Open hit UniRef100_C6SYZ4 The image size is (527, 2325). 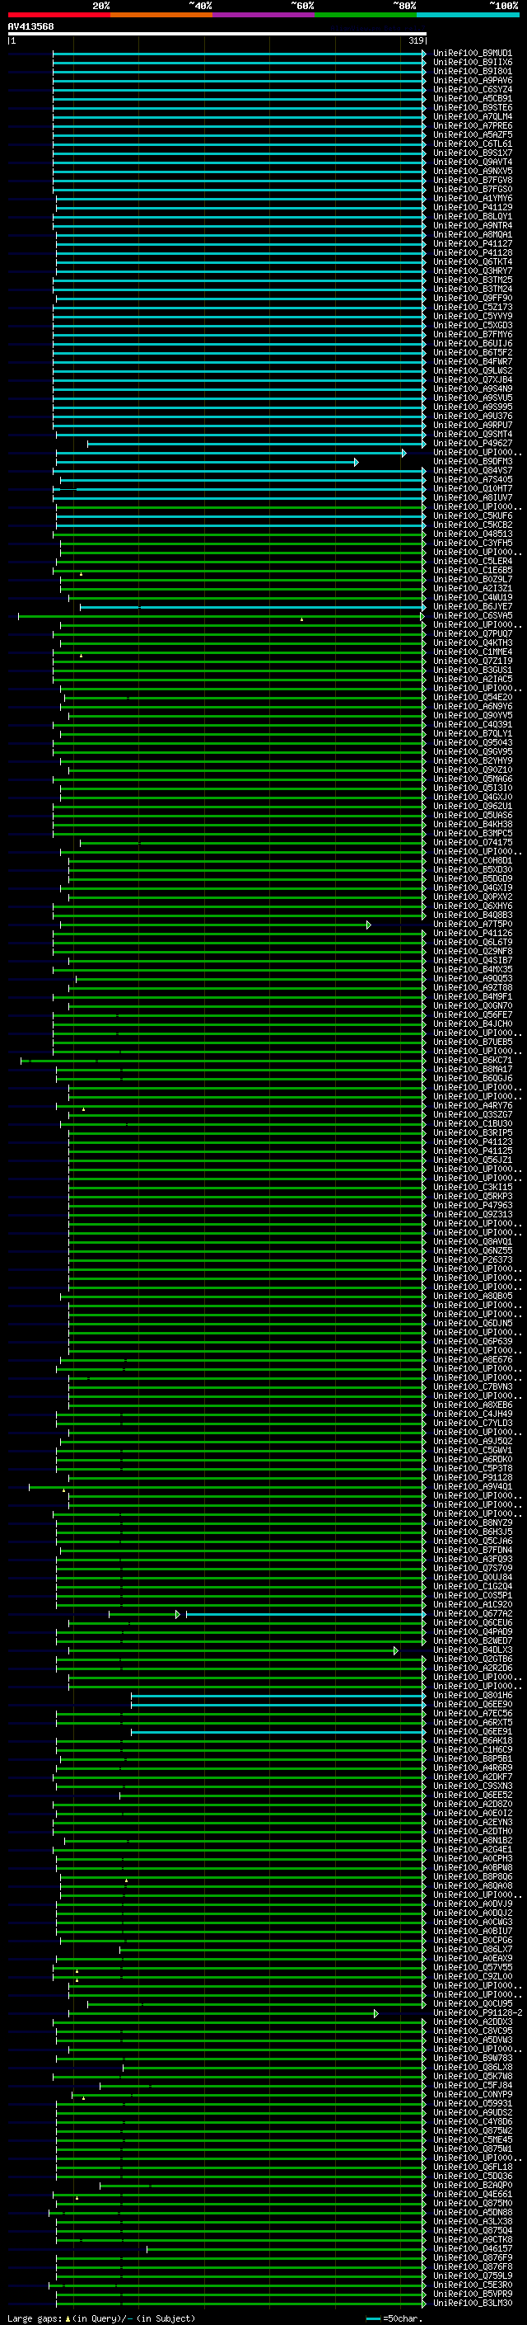472,89
